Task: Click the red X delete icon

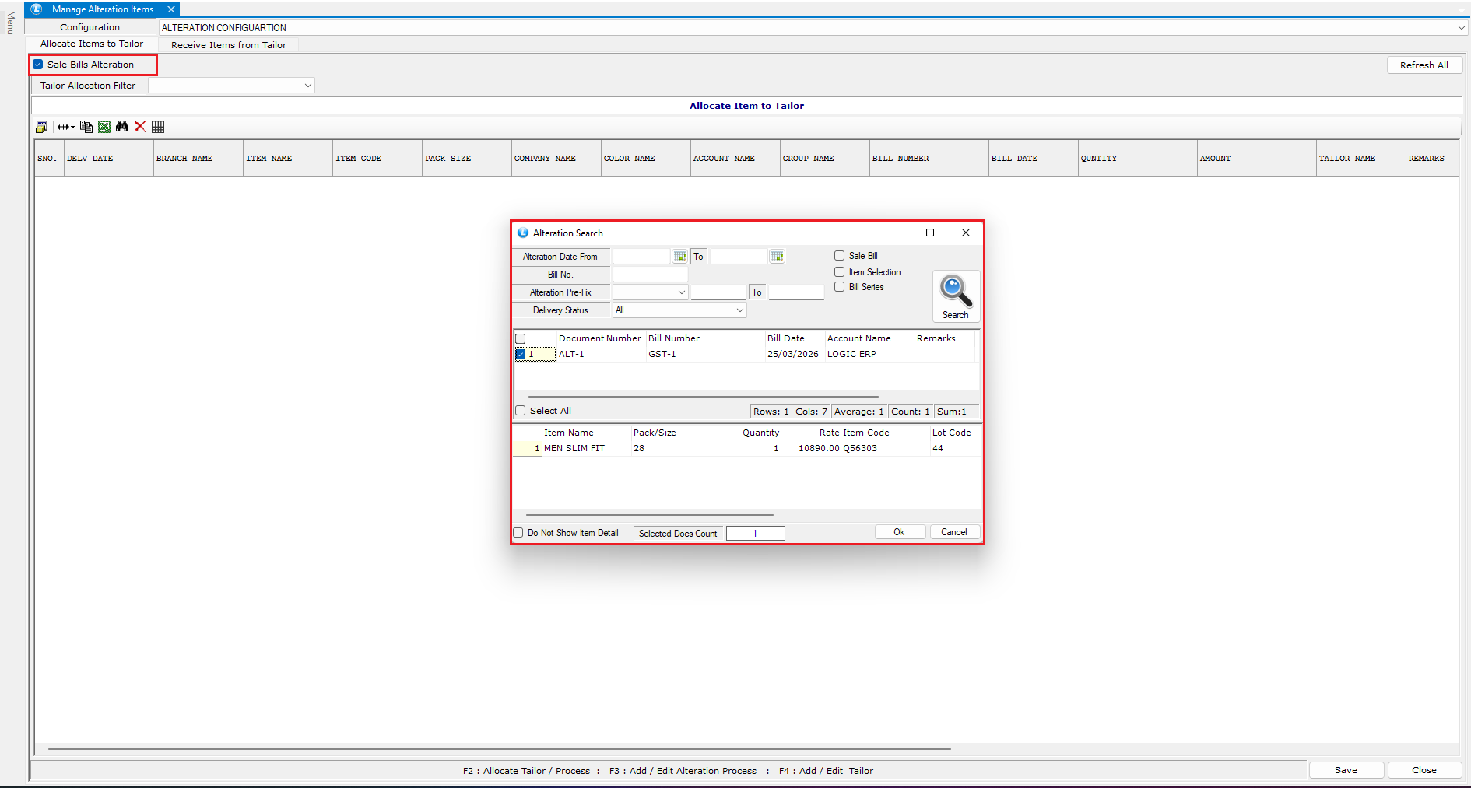Action: (x=140, y=127)
